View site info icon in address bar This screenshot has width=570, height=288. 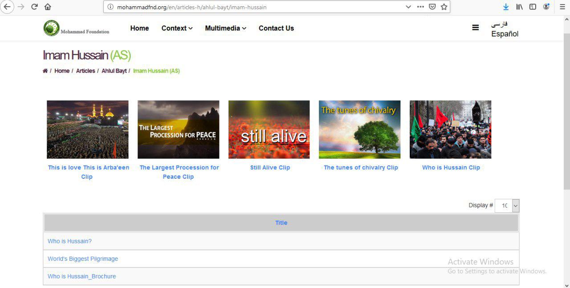(x=110, y=7)
